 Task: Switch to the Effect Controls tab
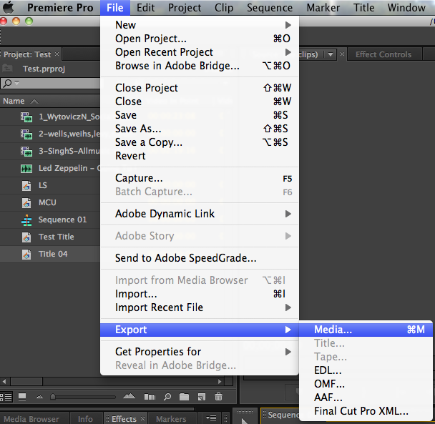pyautogui.click(x=383, y=54)
